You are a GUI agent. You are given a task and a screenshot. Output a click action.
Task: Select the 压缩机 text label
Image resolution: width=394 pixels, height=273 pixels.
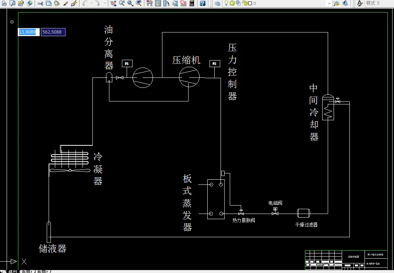coord(186,60)
